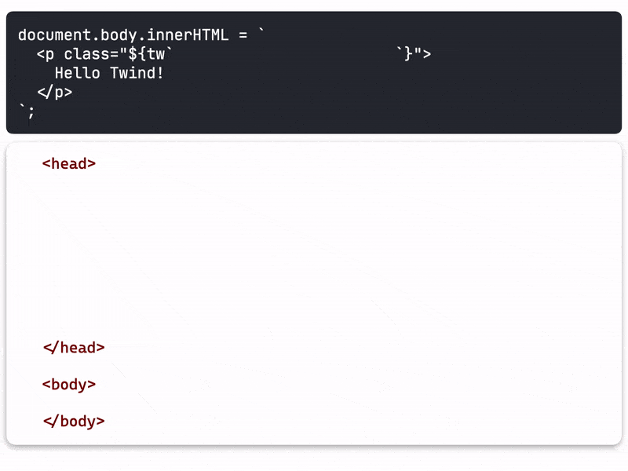Image resolution: width=628 pixels, height=471 pixels.
Task: Select the opening <body> tag
Action: (69, 385)
